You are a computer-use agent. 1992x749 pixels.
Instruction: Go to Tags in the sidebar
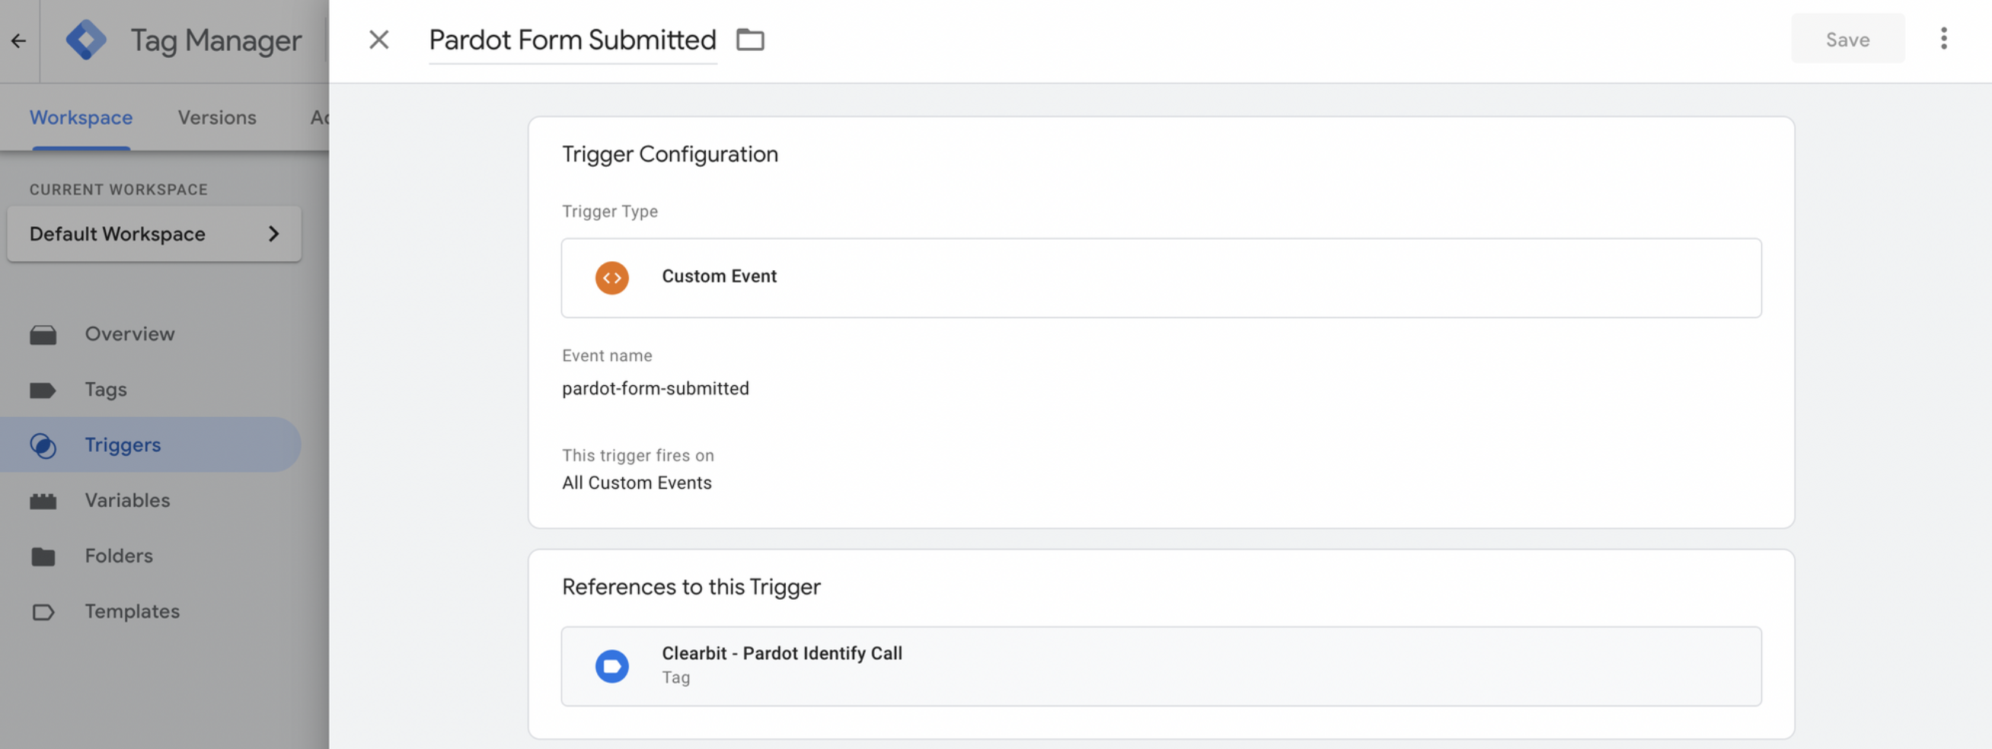pyautogui.click(x=105, y=390)
